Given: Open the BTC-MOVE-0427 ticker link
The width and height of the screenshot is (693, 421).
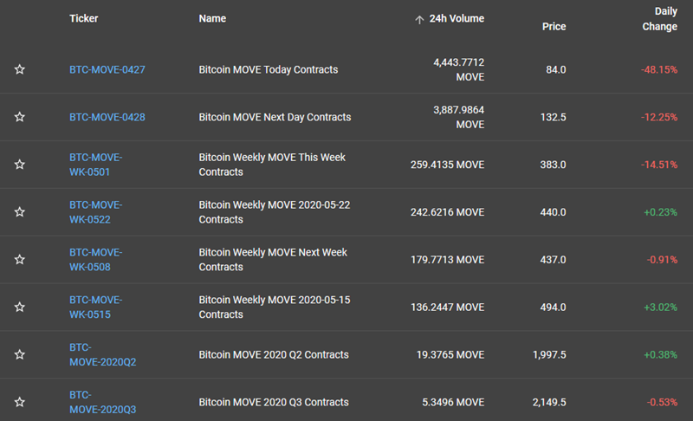Looking at the screenshot, I should pos(107,70).
